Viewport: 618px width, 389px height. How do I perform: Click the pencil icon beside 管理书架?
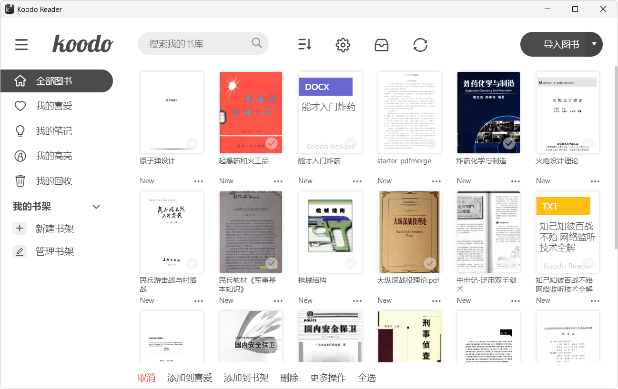click(x=20, y=251)
